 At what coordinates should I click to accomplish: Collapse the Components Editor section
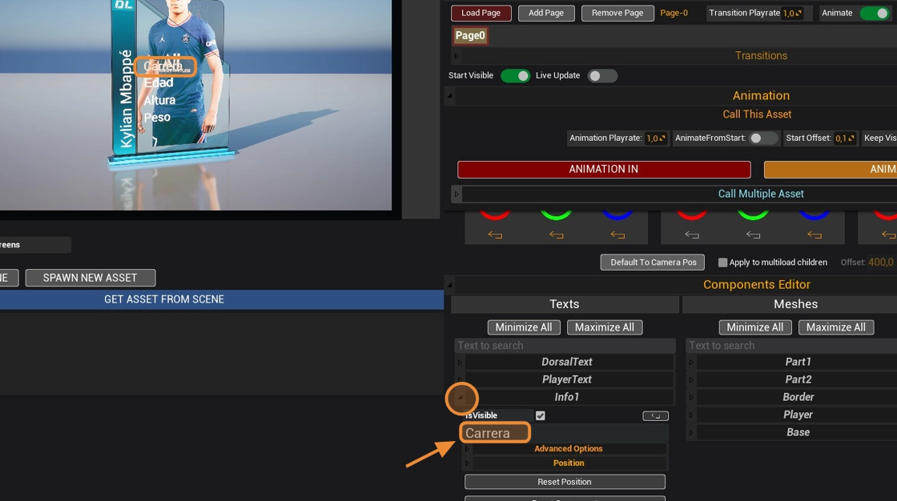coord(449,285)
